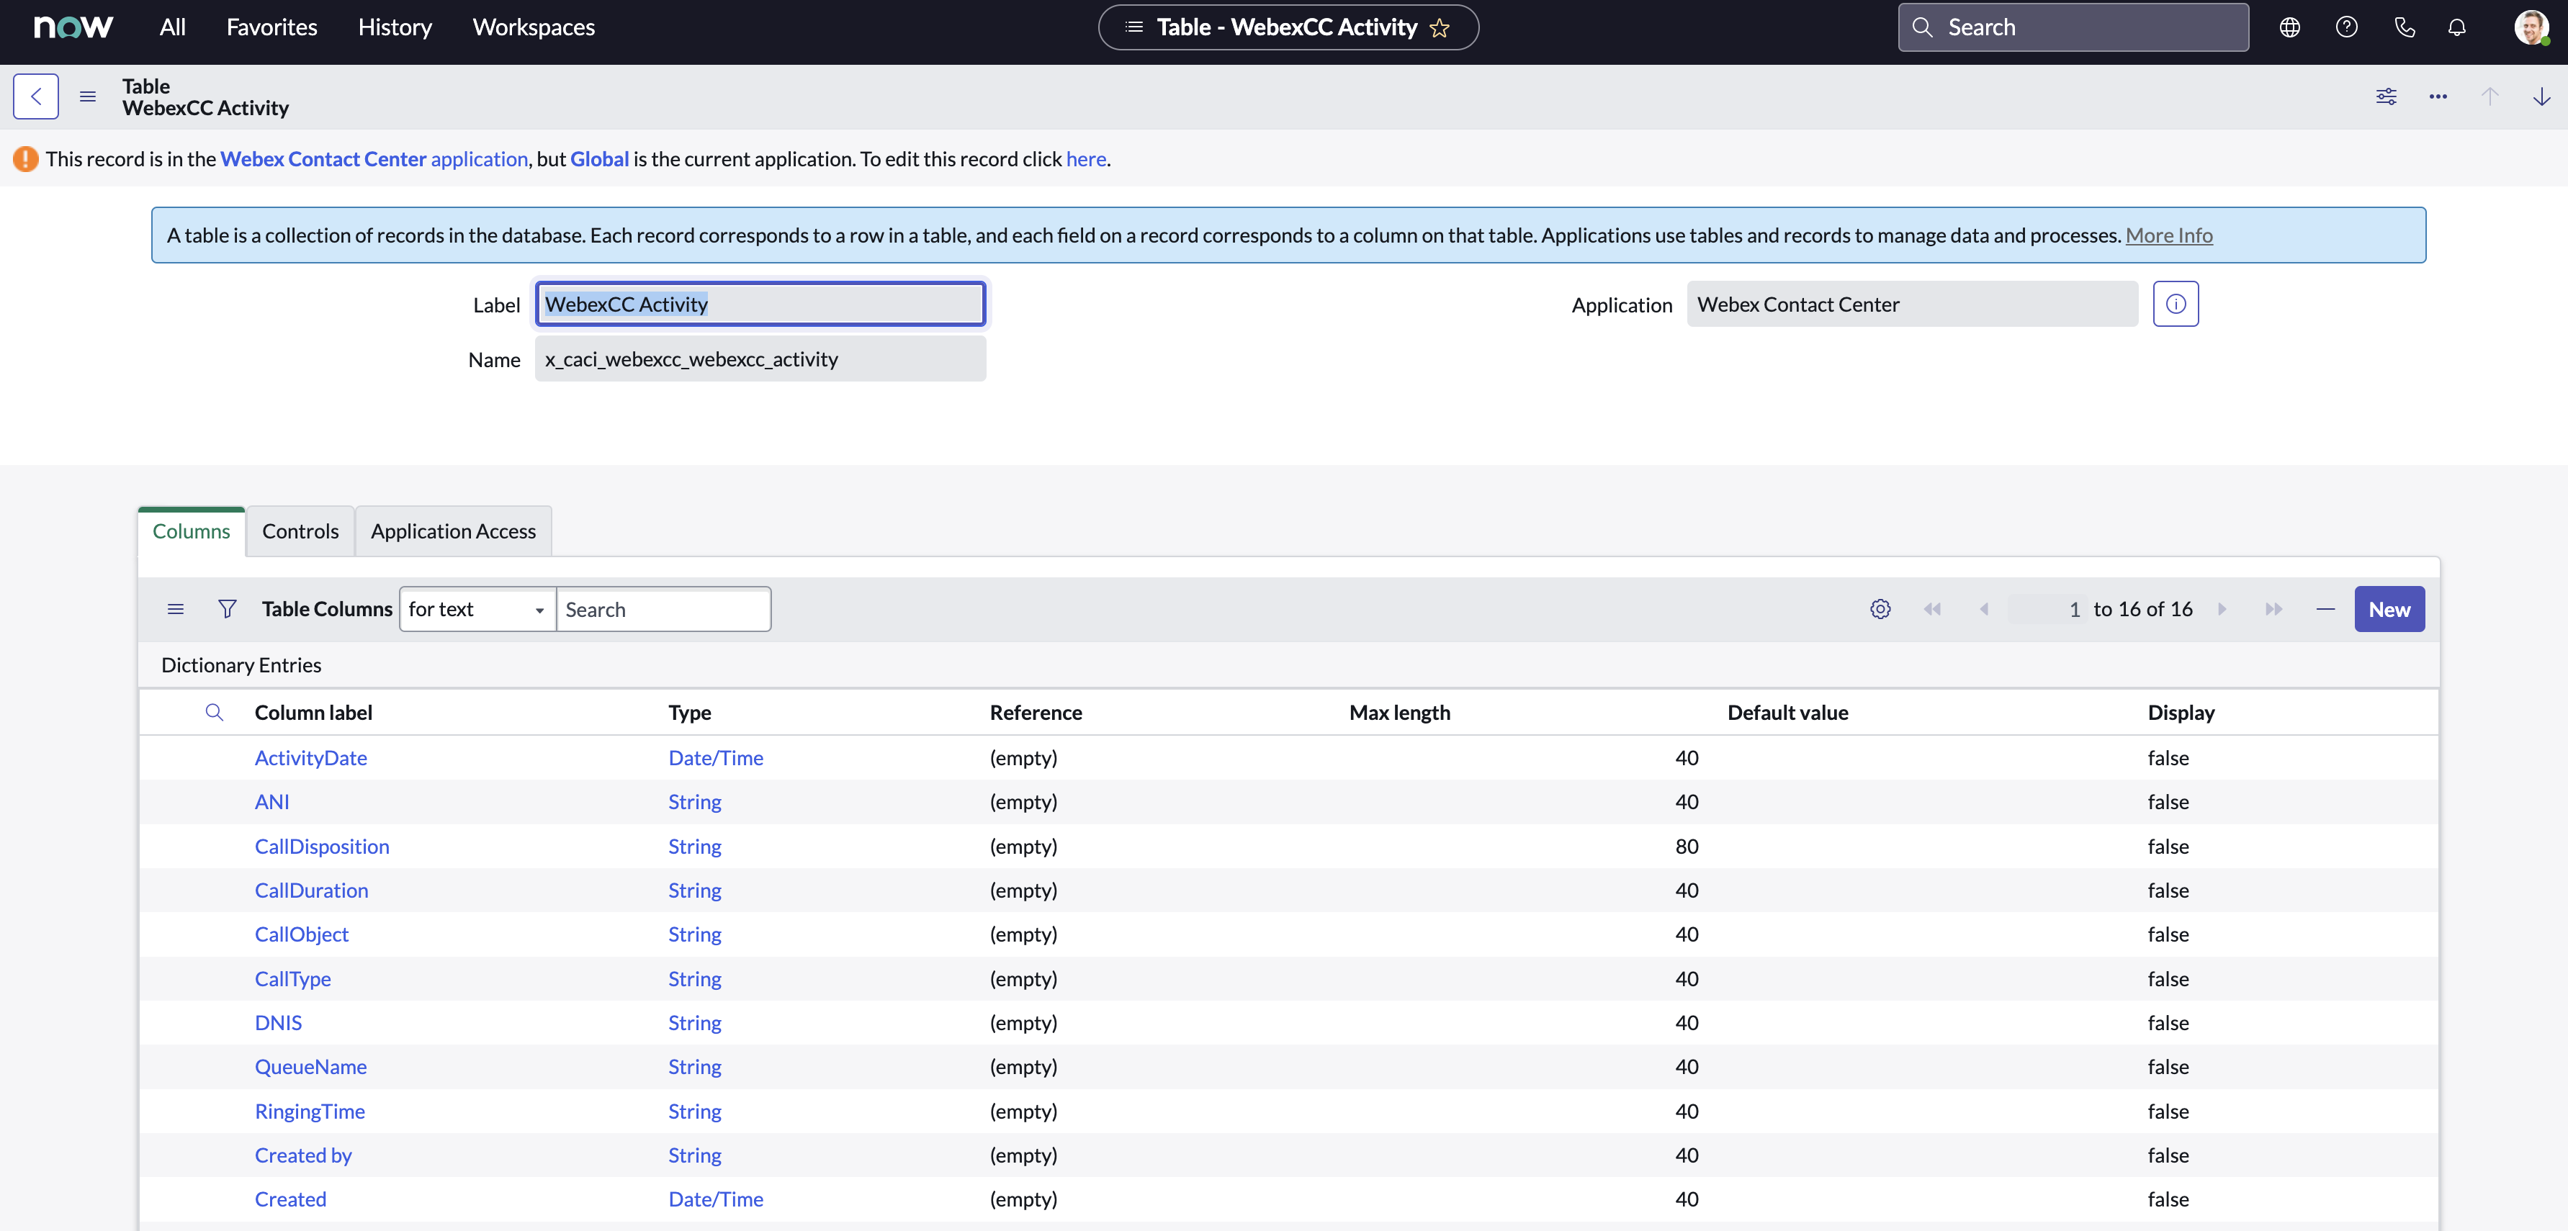Image resolution: width=2568 pixels, height=1231 pixels.
Task: Sort by Max length header
Action: tap(1400, 713)
